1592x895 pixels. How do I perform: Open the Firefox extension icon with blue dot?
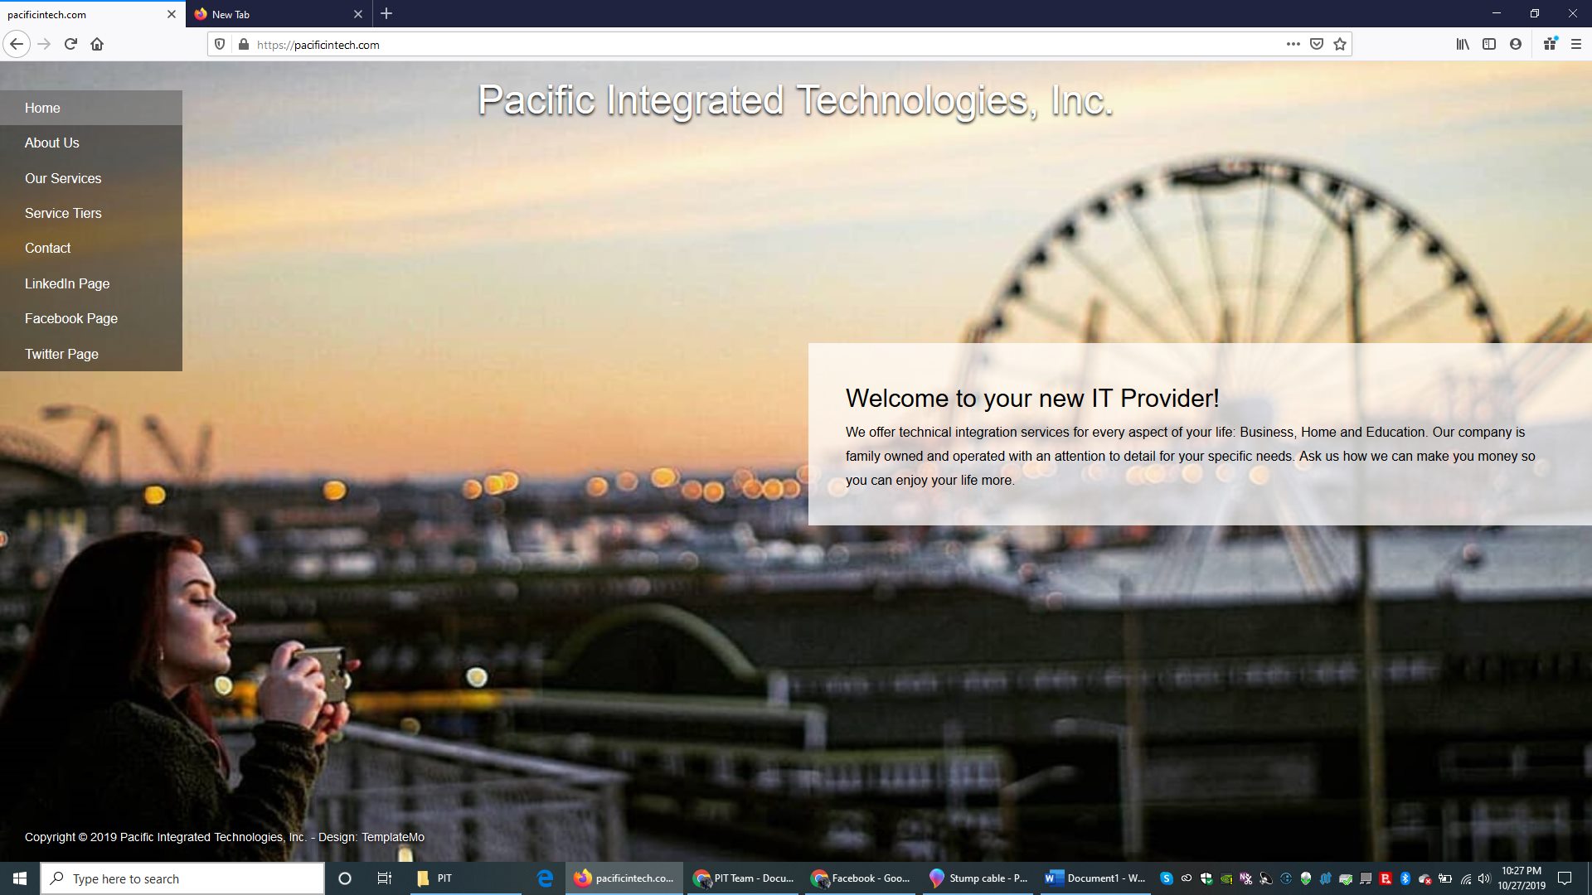(x=1550, y=44)
